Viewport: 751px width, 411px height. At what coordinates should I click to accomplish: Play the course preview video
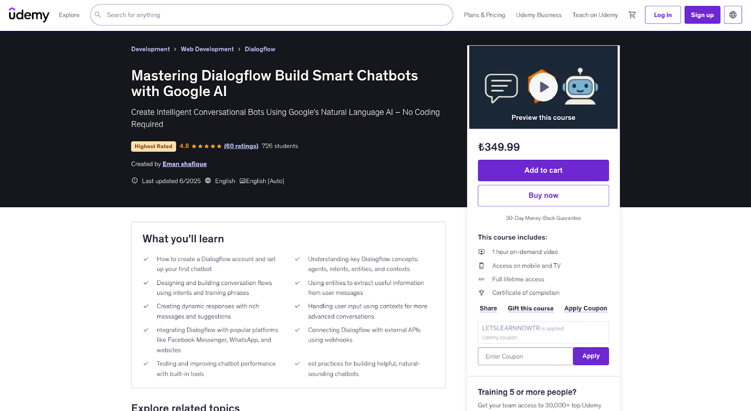click(544, 87)
